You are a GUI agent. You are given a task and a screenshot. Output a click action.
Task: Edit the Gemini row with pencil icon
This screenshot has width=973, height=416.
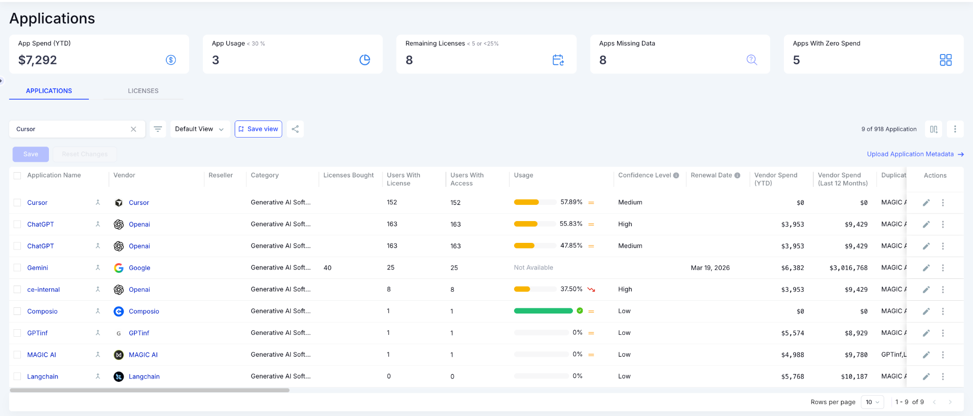926,268
